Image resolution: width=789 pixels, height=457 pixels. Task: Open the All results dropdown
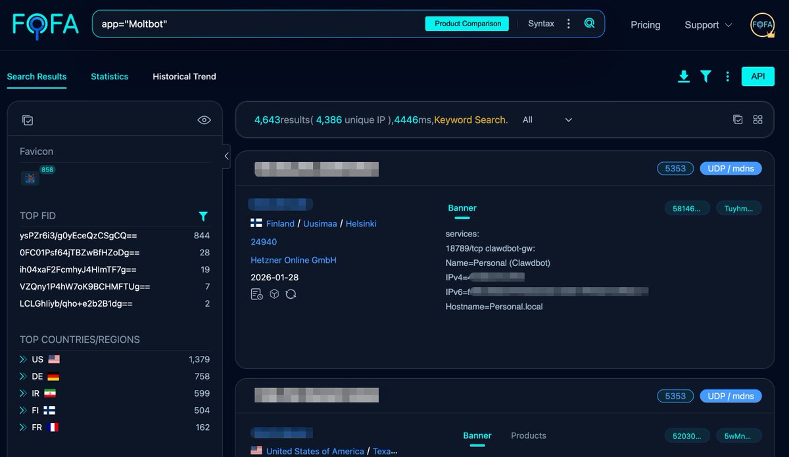click(x=547, y=120)
